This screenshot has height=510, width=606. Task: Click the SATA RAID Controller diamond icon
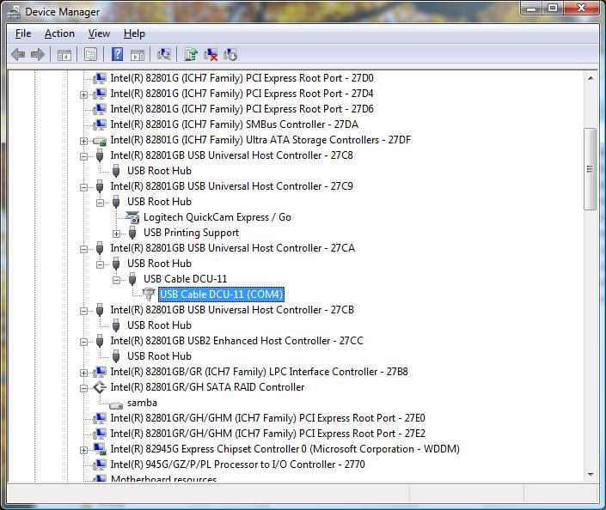tap(100, 387)
